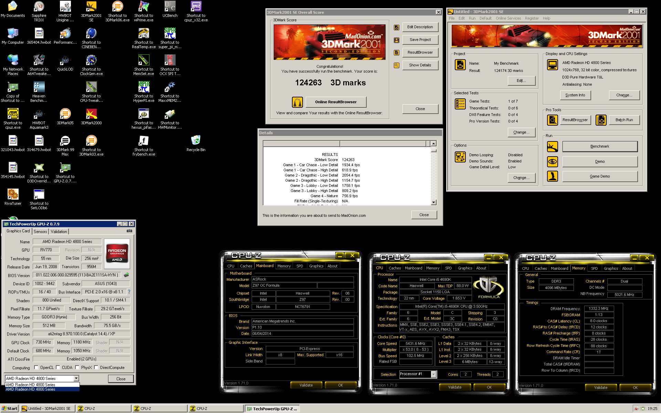
Task: Click Start button on taskbar
Action: point(10,409)
